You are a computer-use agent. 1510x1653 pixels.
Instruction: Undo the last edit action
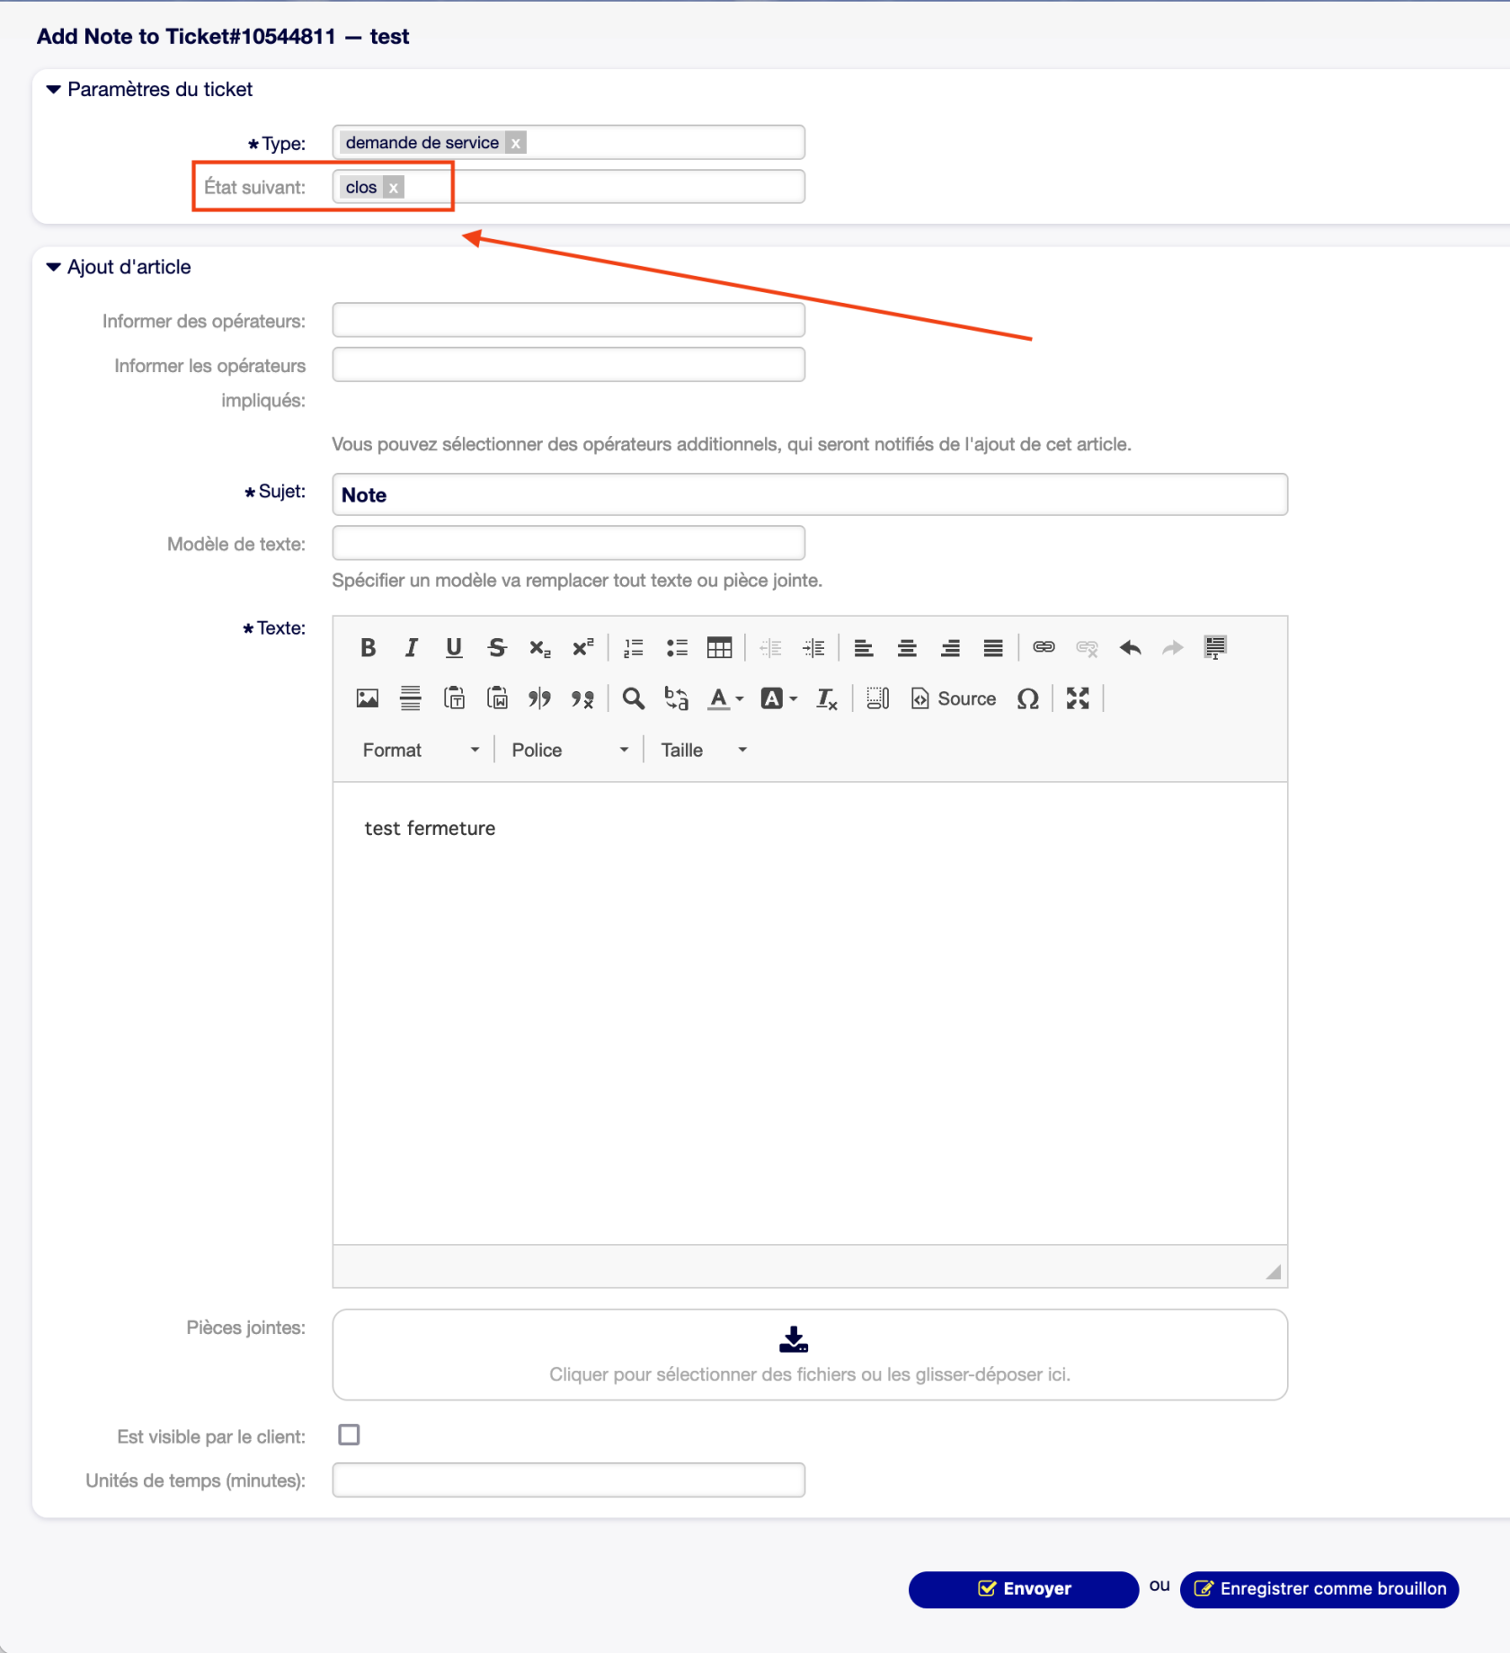coord(1130,648)
